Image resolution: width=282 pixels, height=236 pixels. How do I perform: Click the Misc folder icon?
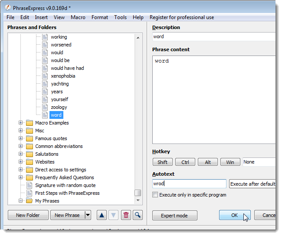pyautogui.click(x=30, y=131)
